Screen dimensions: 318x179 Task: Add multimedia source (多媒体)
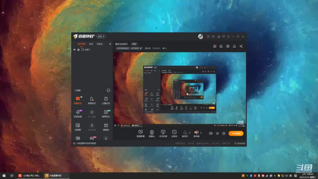174,134
